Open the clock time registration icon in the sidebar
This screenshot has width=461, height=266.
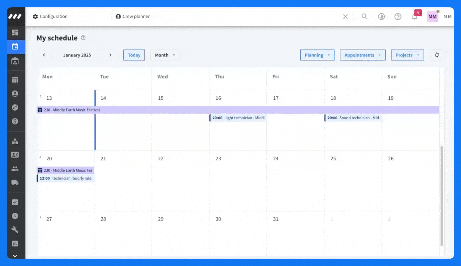tap(15, 216)
